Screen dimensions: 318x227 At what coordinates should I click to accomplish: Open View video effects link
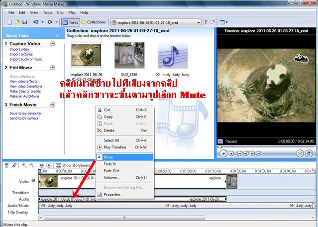point(23,81)
